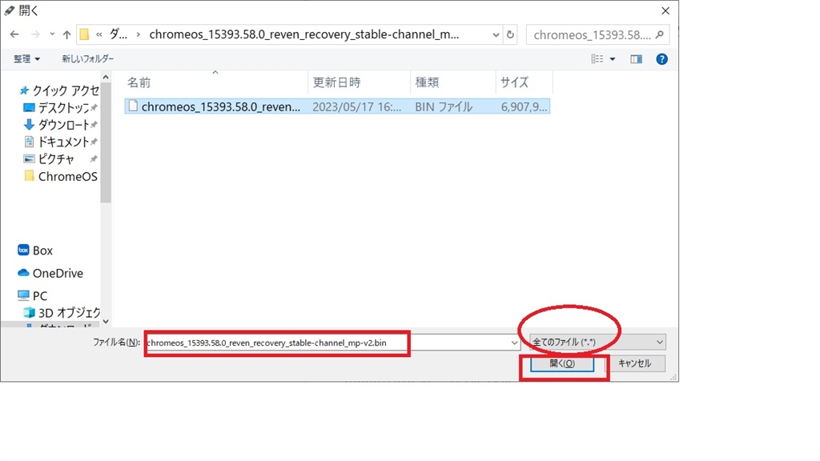Viewport: 820px width, 461px height.
Task: Open ドキュメント folder in sidebar
Action: click(x=63, y=142)
